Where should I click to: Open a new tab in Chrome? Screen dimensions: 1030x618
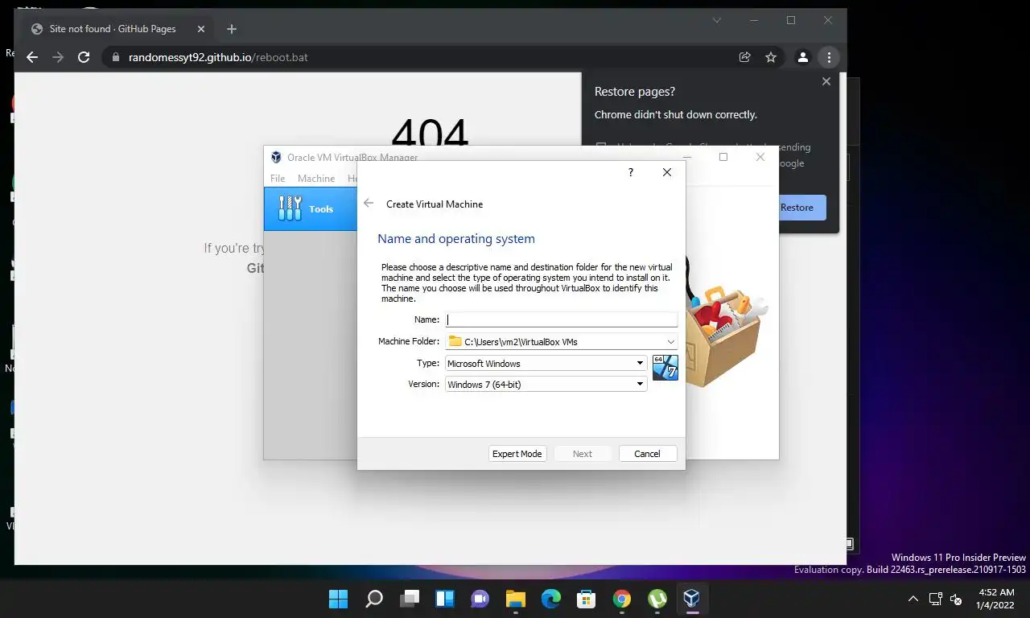tap(232, 29)
